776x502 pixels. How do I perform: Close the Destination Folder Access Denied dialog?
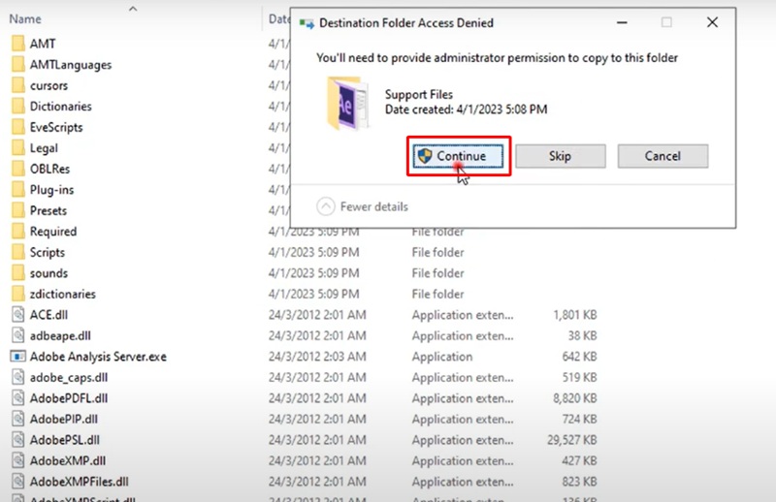click(x=712, y=22)
